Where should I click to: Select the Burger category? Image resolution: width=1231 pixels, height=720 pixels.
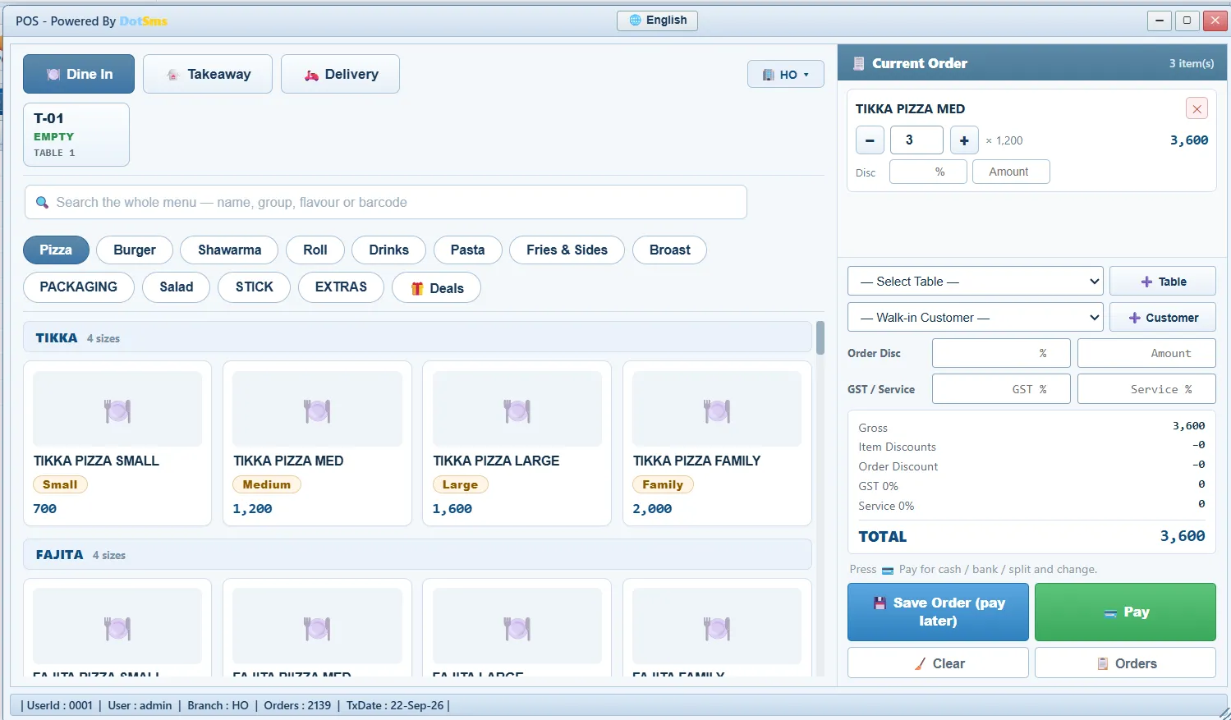(135, 250)
